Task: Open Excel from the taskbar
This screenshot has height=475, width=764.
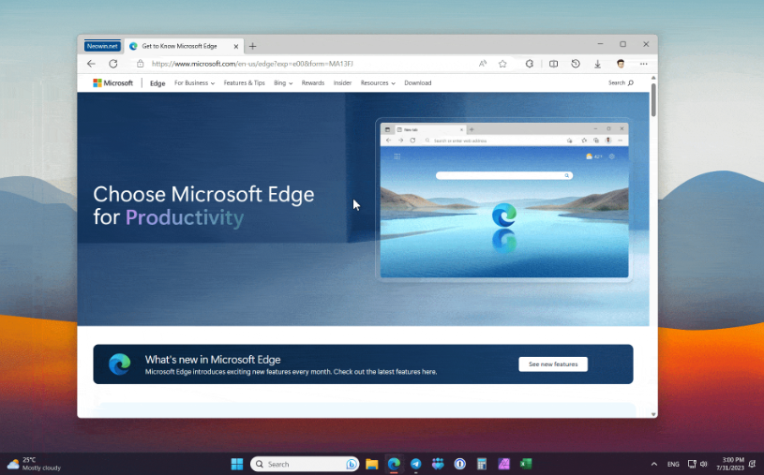Action: pos(525,464)
